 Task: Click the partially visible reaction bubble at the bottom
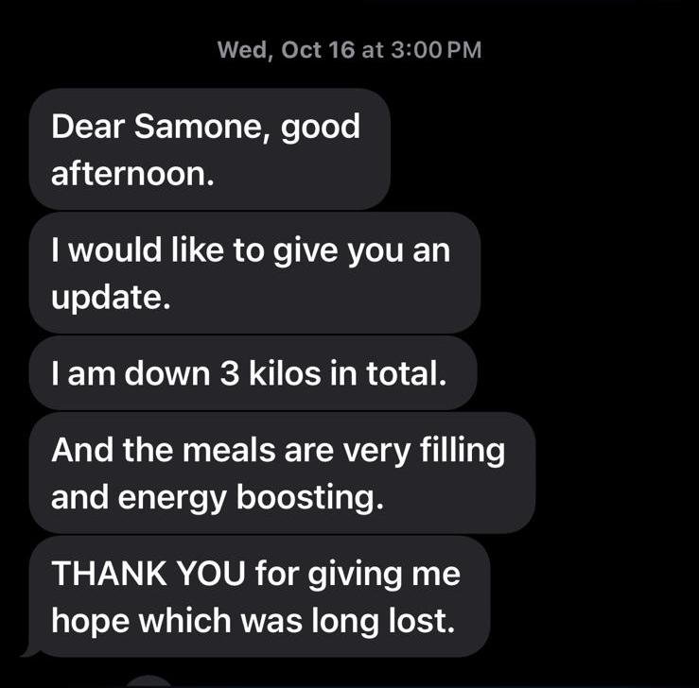click(x=149, y=681)
